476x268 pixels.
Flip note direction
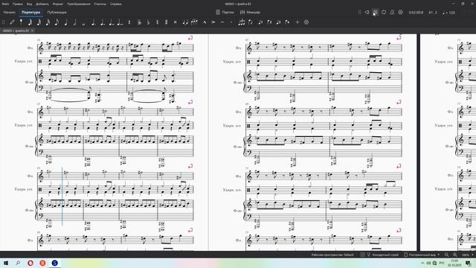coord(251,22)
